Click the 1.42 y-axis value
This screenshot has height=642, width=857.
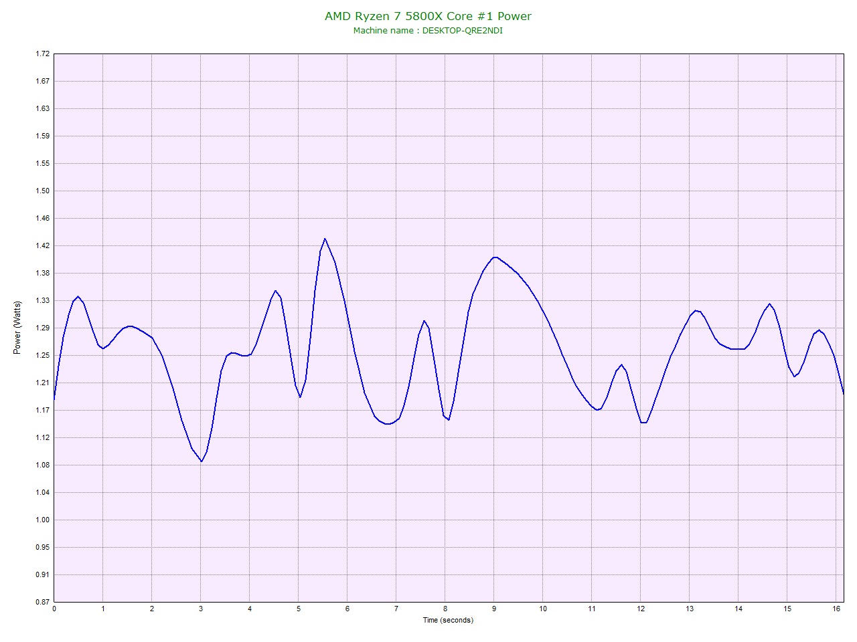click(42, 246)
